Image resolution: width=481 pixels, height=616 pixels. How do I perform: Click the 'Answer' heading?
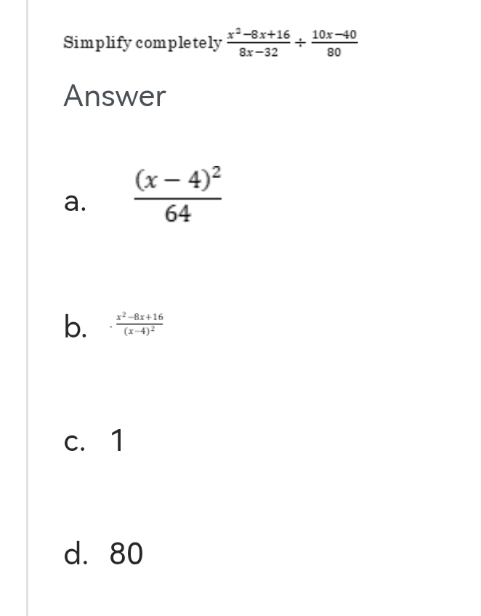coord(115,96)
